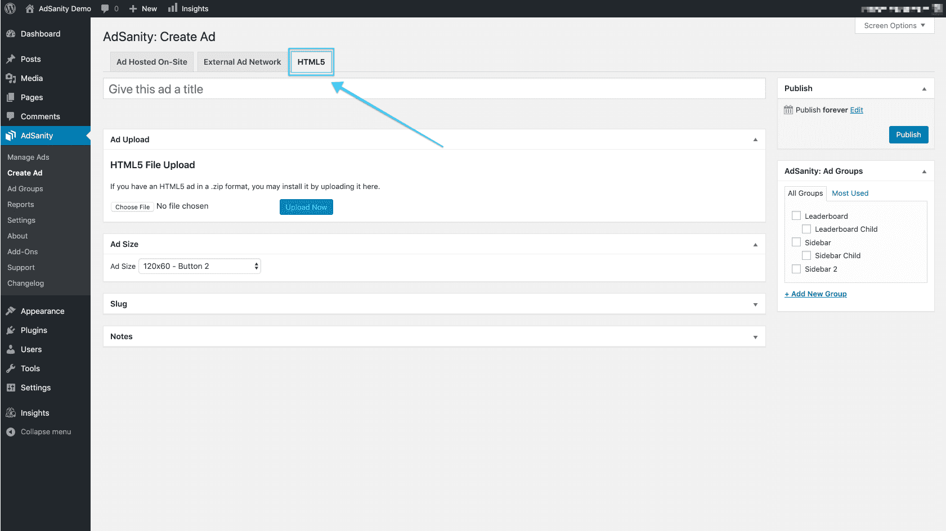Screen dimensions: 946x531
Task: Check the Leaderboard Child checkbox
Action: 806,229
